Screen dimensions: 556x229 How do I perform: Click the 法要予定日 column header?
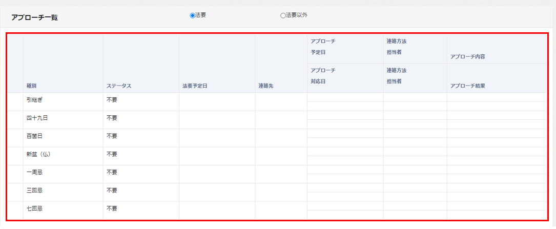[x=195, y=86]
